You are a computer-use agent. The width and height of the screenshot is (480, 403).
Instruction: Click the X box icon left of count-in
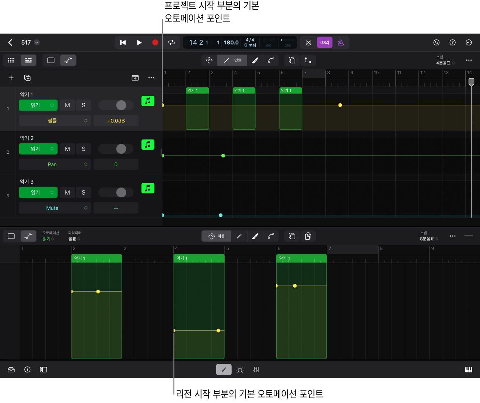(309, 42)
